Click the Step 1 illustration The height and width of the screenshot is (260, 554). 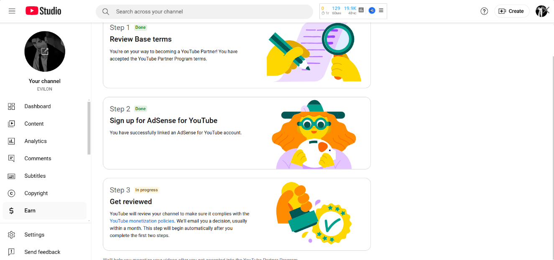pyautogui.click(x=314, y=52)
